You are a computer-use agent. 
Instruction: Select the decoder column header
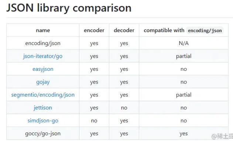(124, 30)
